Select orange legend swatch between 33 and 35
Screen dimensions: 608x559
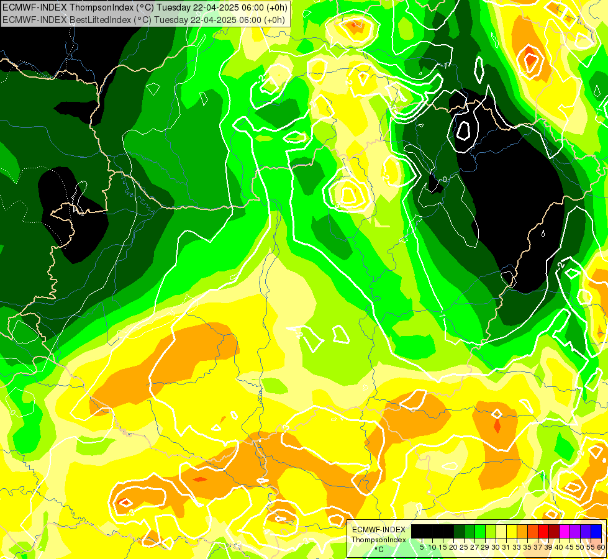point(522,531)
